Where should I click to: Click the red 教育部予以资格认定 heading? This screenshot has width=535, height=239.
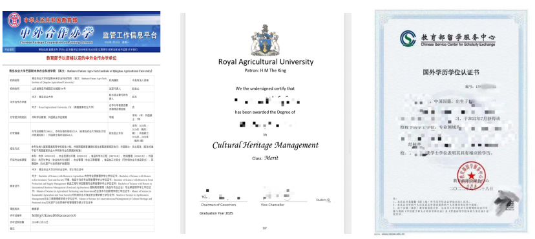pyautogui.click(x=81, y=58)
